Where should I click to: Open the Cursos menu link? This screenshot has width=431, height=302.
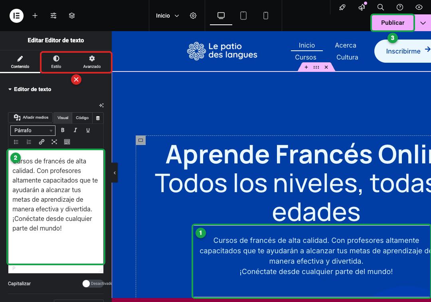click(x=306, y=57)
